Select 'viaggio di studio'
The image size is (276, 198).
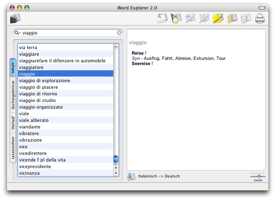click(x=66, y=100)
